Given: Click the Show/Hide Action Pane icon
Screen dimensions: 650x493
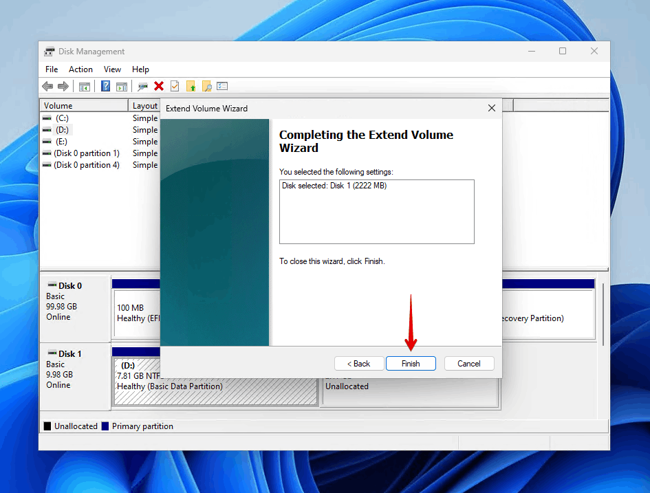Looking at the screenshot, I should [x=122, y=86].
